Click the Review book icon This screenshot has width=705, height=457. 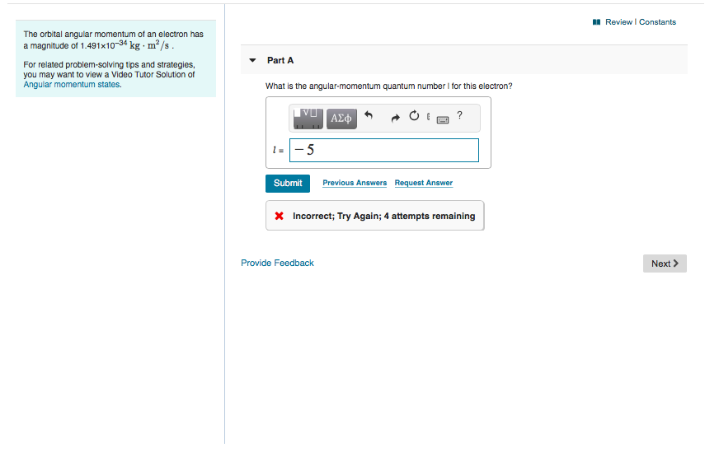click(x=597, y=22)
